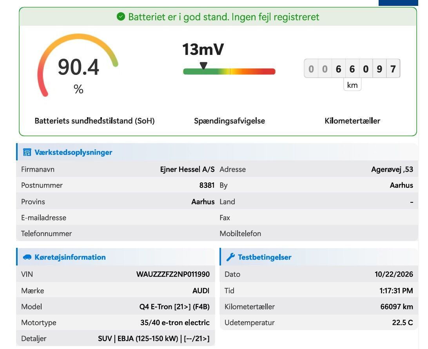Click company name Ejner Hessel A/S

[x=187, y=169]
